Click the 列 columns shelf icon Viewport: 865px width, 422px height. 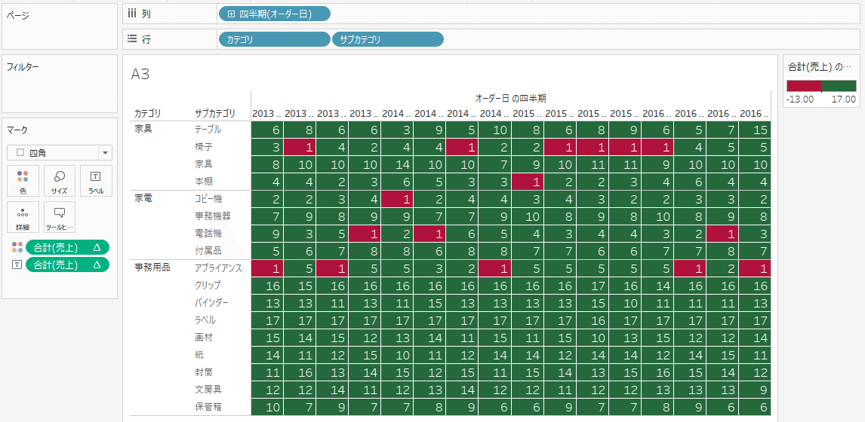point(132,14)
